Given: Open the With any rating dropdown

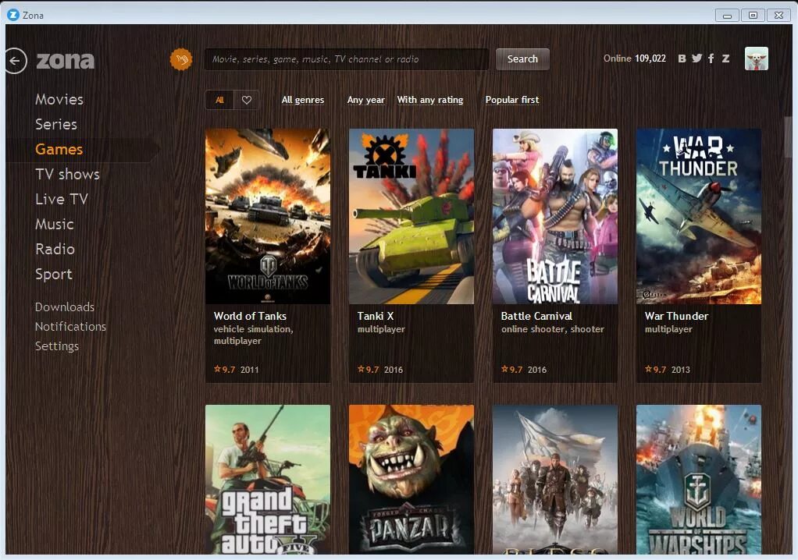Looking at the screenshot, I should (x=430, y=100).
